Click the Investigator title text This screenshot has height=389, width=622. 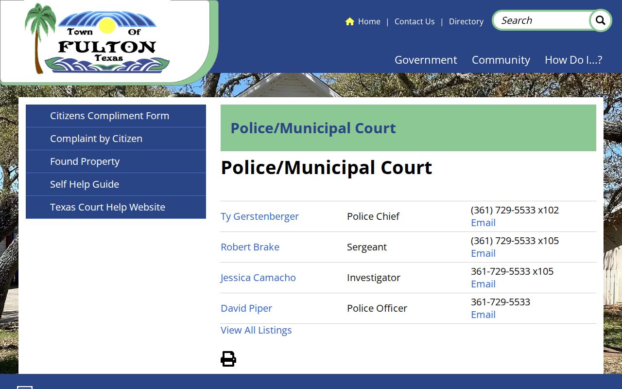374,278
